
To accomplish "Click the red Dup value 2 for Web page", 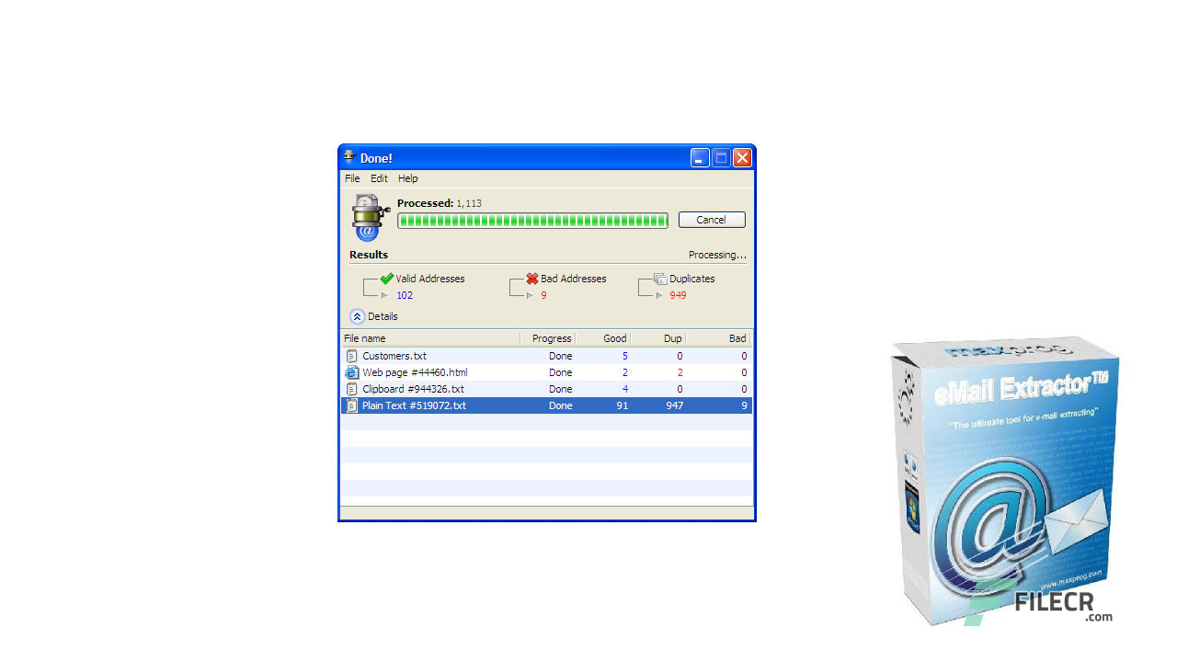I will (680, 372).
